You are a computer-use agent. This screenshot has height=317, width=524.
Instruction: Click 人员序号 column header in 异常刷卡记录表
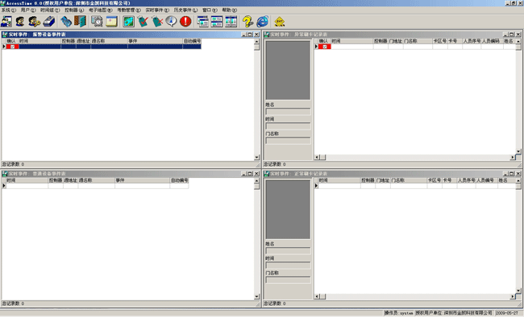472,41
